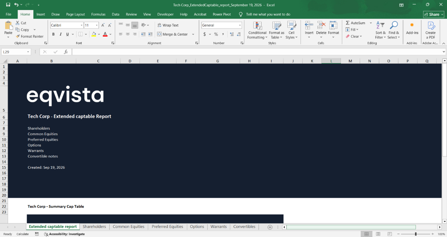Expand the Merge & Center options arrow
The image size is (447, 237).
pos(193,34)
